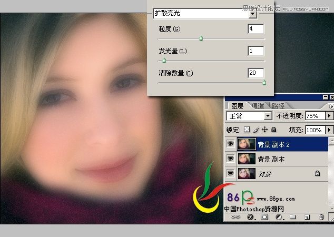334x237 pixels.
Task: Minimize the layers palette
Action: [x=326, y=97]
